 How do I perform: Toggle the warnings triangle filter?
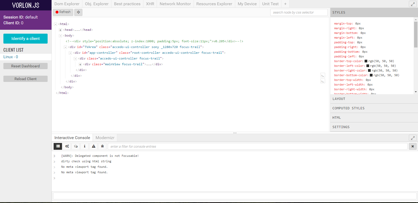(93, 146)
